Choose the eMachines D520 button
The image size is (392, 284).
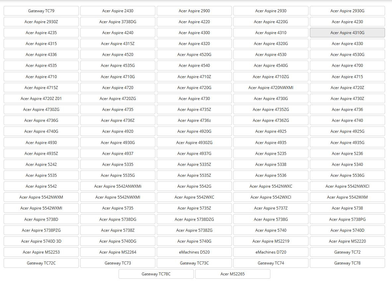click(x=194, y=252)
